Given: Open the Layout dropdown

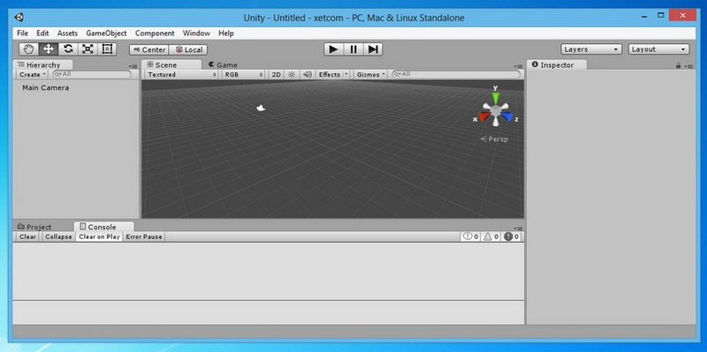Looking at the screenshot, I should pos(658,49).
